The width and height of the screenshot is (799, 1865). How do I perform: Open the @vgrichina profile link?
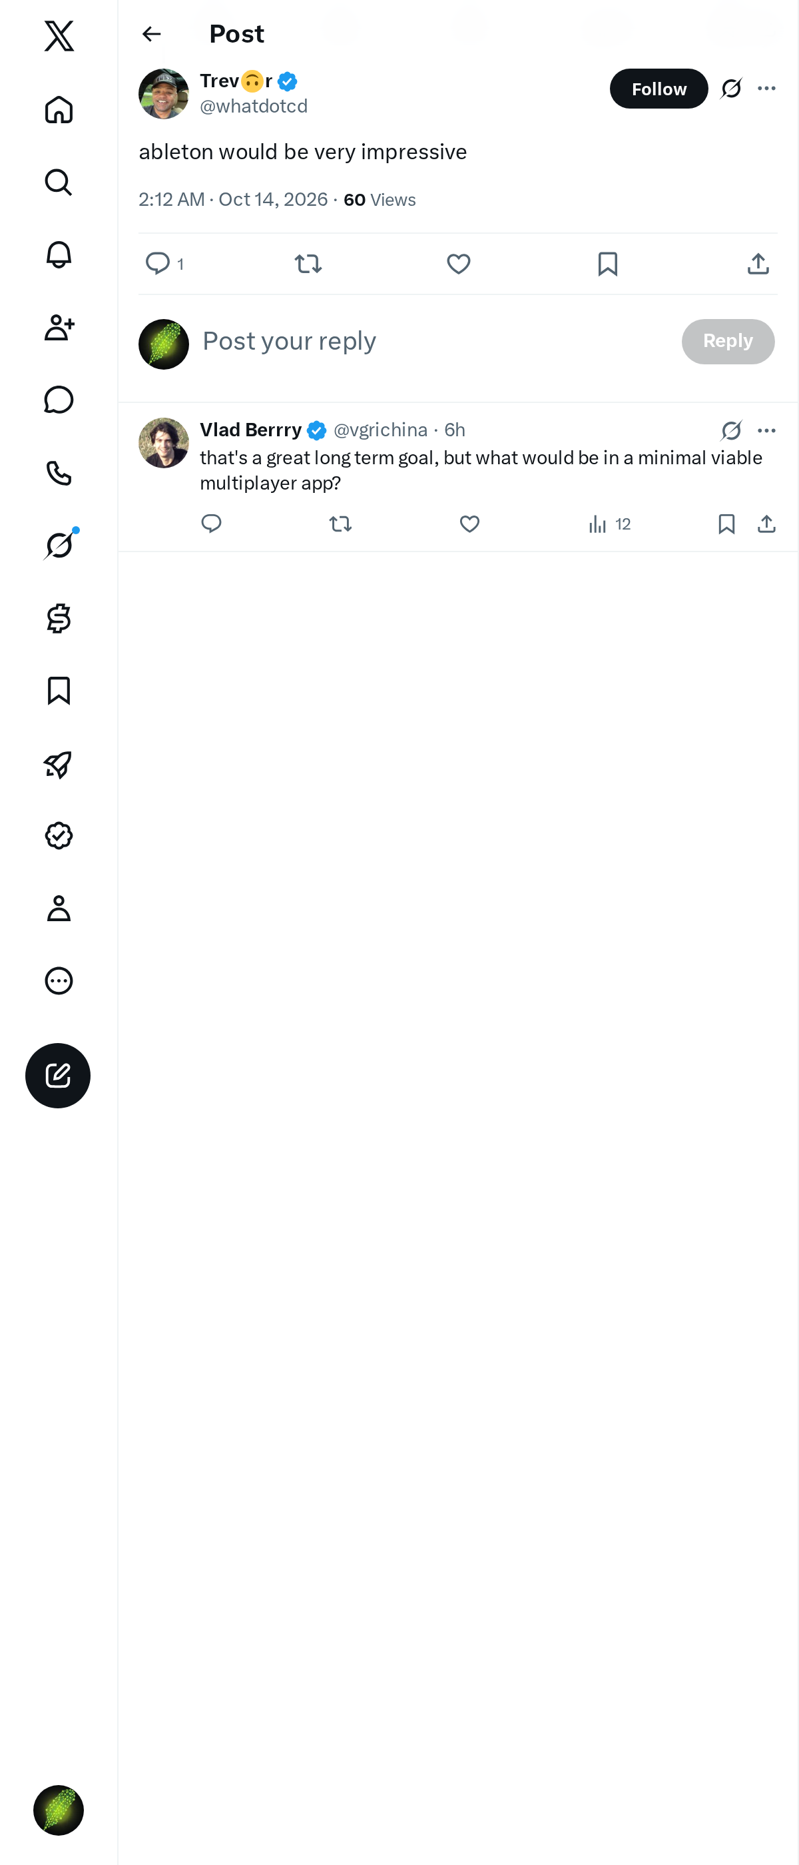(x=380, y=430)
